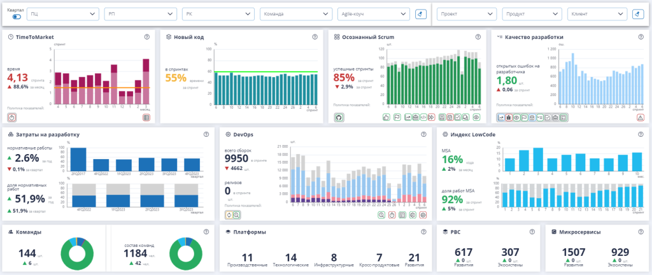Click the green gear icon in DevOps
This screenshot has height=275, width=652.
(x=413, y=215)
